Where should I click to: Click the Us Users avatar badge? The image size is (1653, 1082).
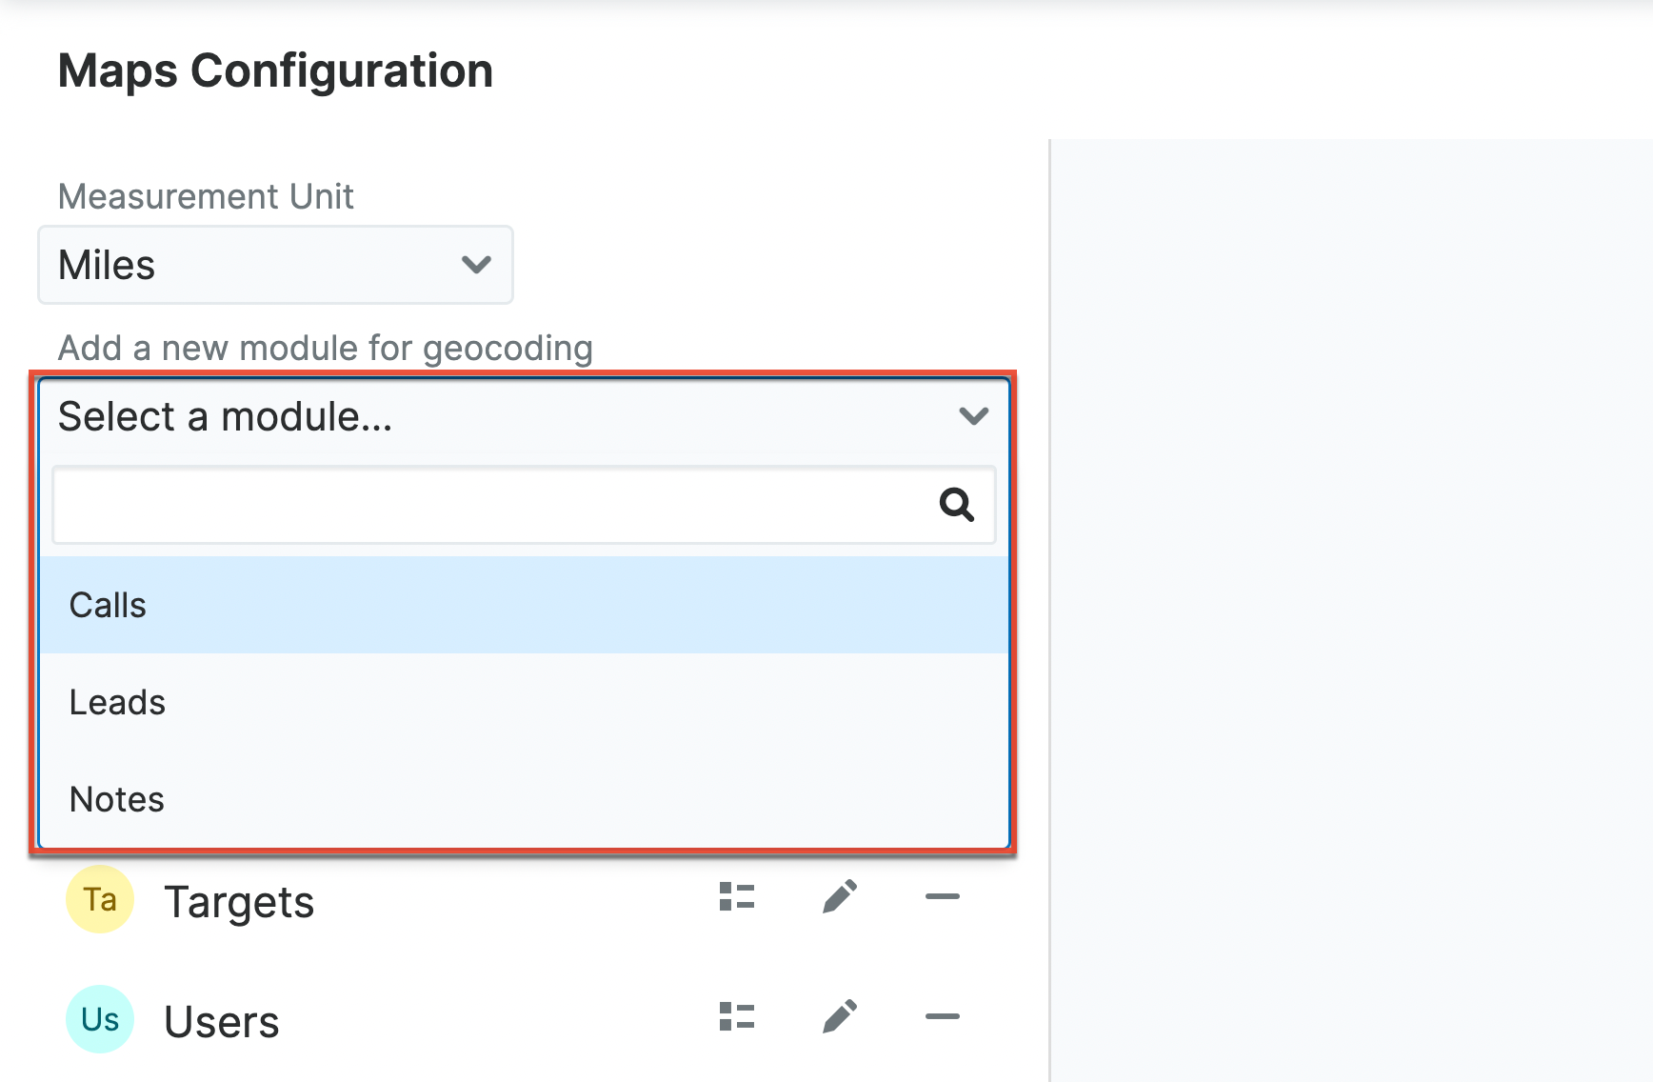coord(100,1019)
